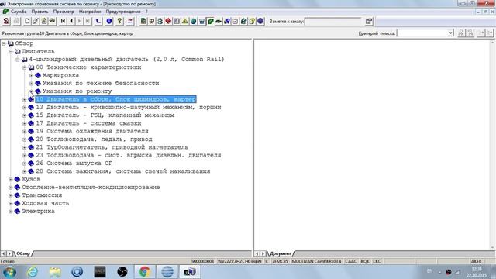The image size is (496, 279).
Task: Go to first page navigation arrow
Action: pos(64,21)
